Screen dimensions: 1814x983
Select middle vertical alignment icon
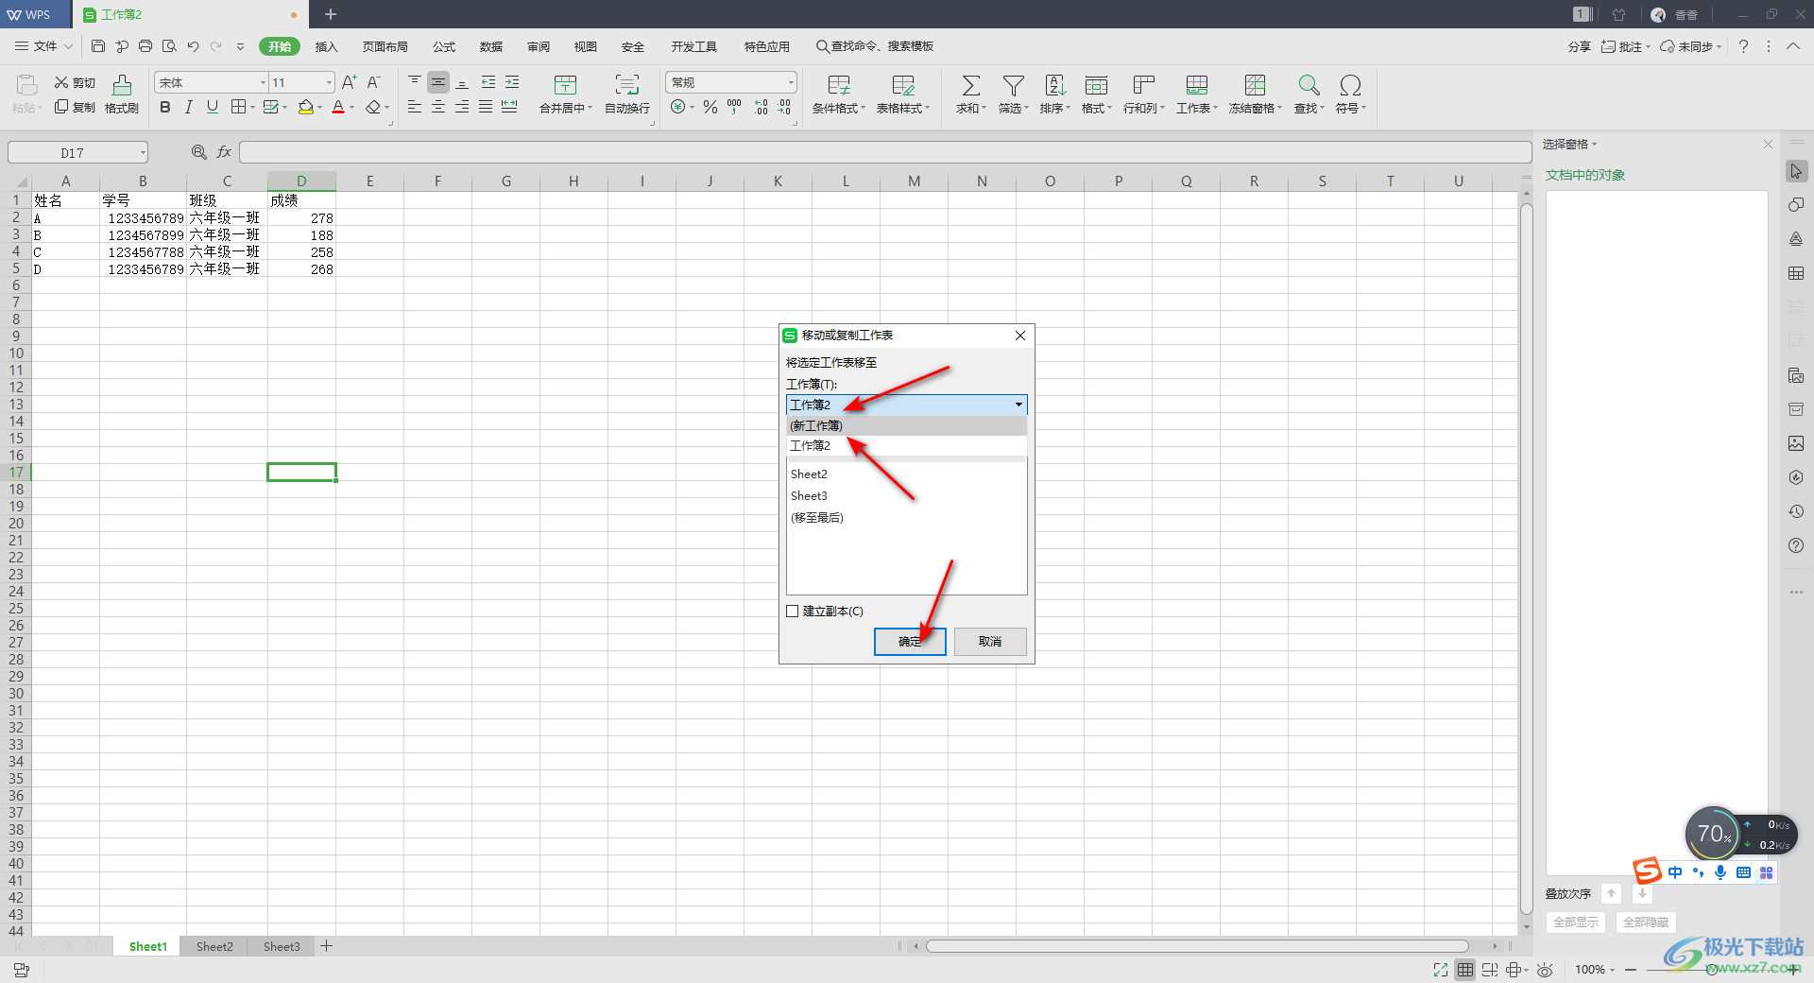(x=438, y=82)
